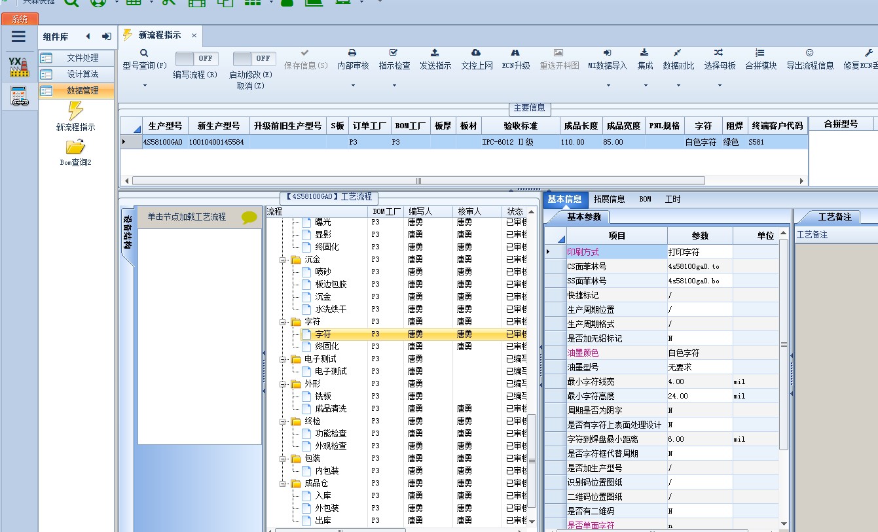Click the 保存信息(S) checkmark icon
This screenshot has width=878, height=532.
[x=305, y=52]
